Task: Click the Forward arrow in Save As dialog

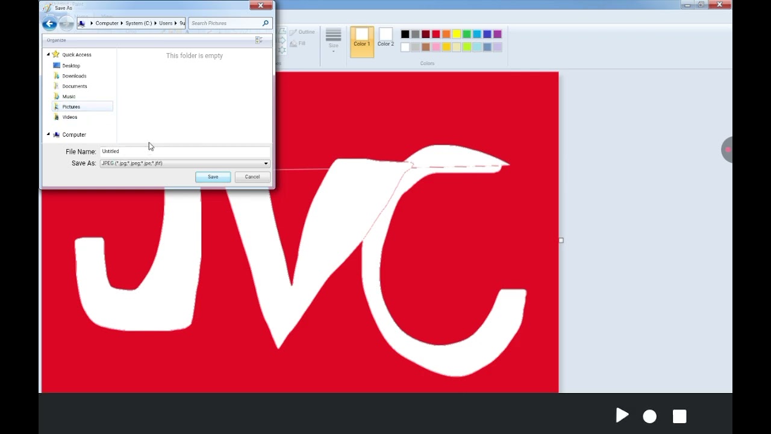Action: point(66,24)
